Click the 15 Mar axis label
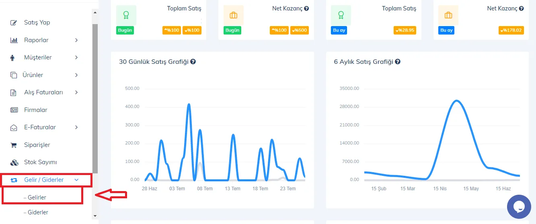The width and height of the screenshot is (536, 224). [407, 189]
